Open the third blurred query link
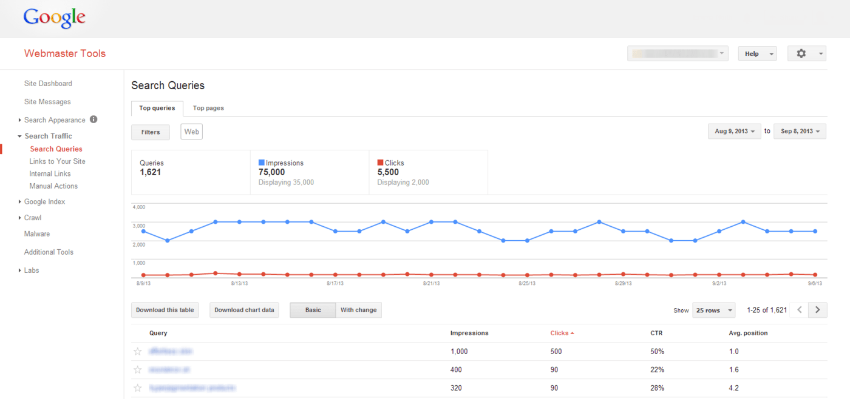Image resolution: width=850 pixels, height=399 pixels. tap(192, 388)
